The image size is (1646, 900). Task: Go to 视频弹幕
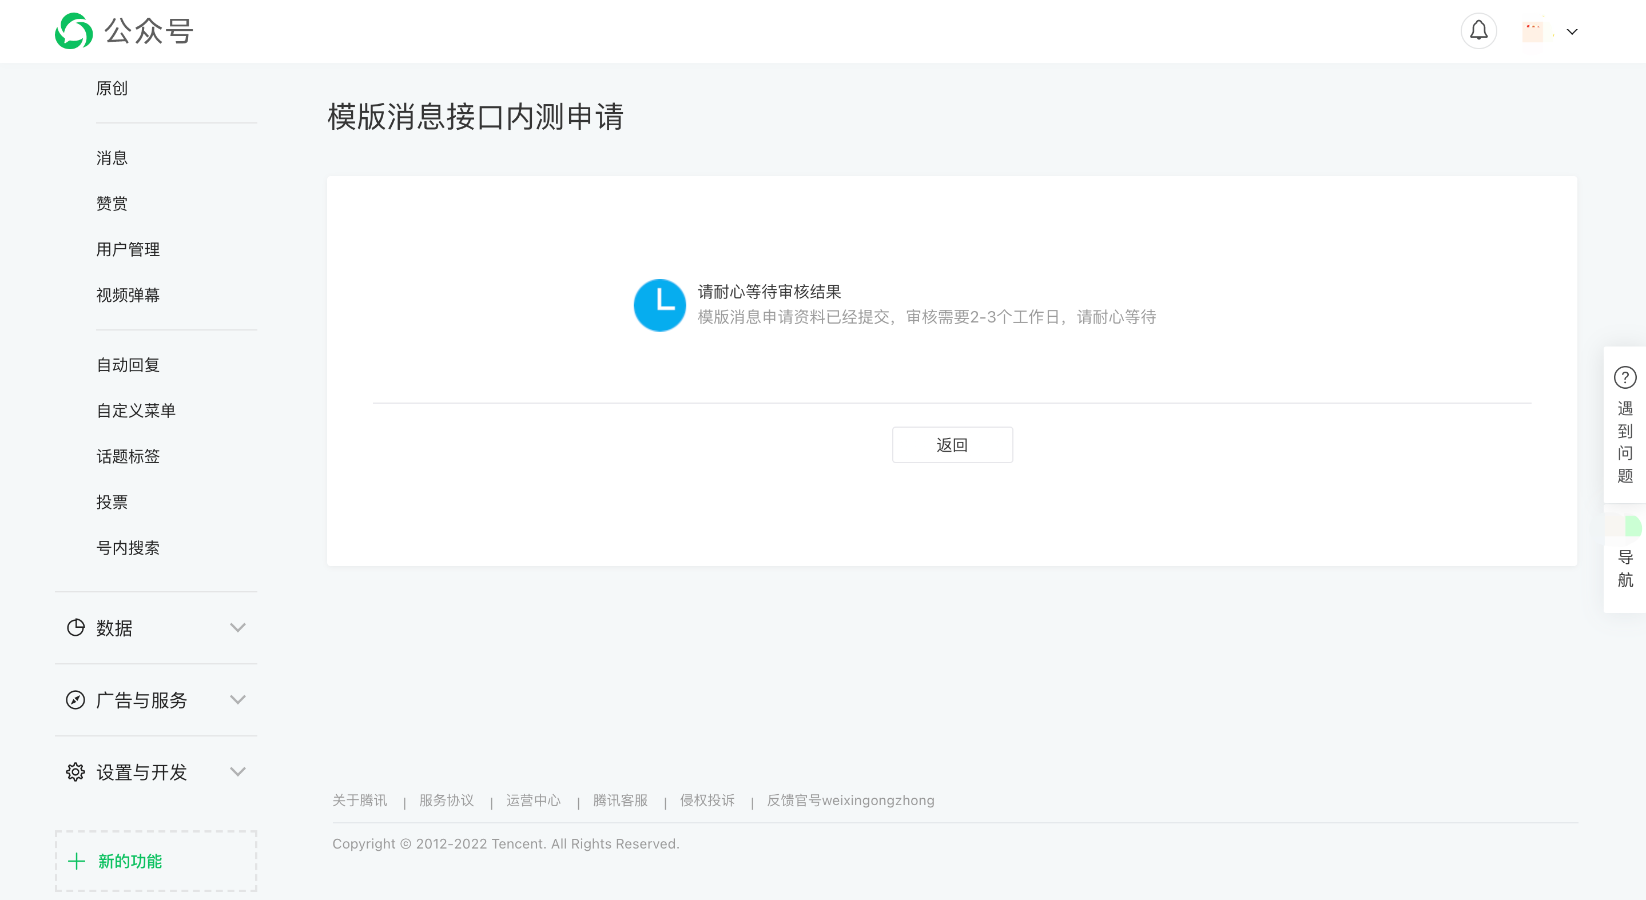click(x=128, y=294)
